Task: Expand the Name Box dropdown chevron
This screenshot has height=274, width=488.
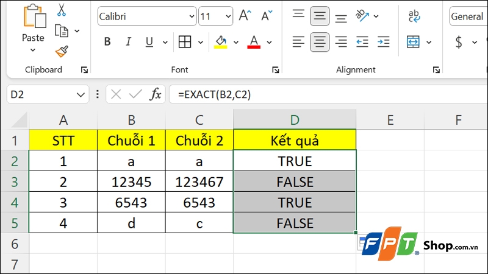Action: pyautogui.click(x=81, y=94)
